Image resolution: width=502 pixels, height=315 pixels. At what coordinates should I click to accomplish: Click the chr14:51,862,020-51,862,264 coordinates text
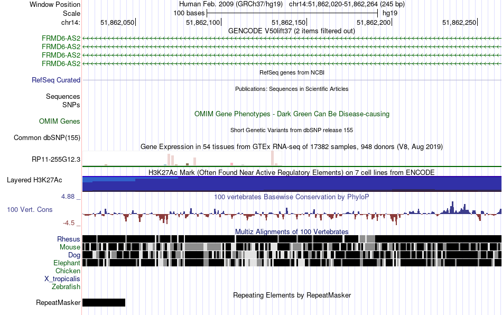pos(333,4)
